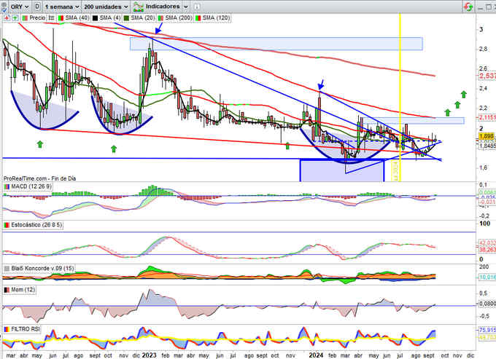This screenshot has height=359, width=496.
Task: Click the 'dic' label at time axis end
Action: (x=470, y=355)
